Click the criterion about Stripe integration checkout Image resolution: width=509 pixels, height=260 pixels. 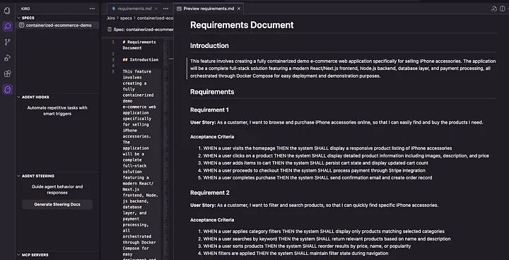314,170
